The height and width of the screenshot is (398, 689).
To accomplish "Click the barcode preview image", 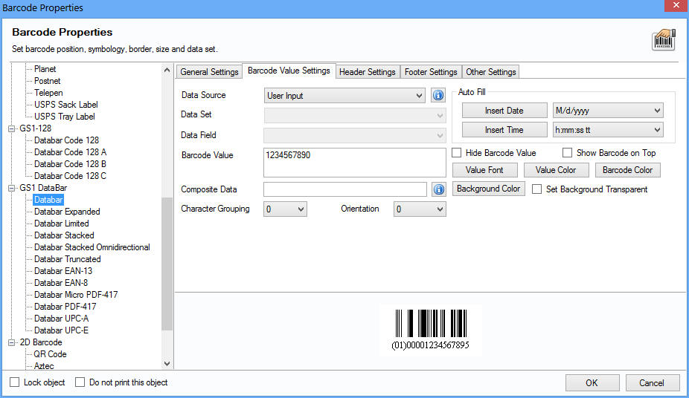I will click(x=431, y=330).
